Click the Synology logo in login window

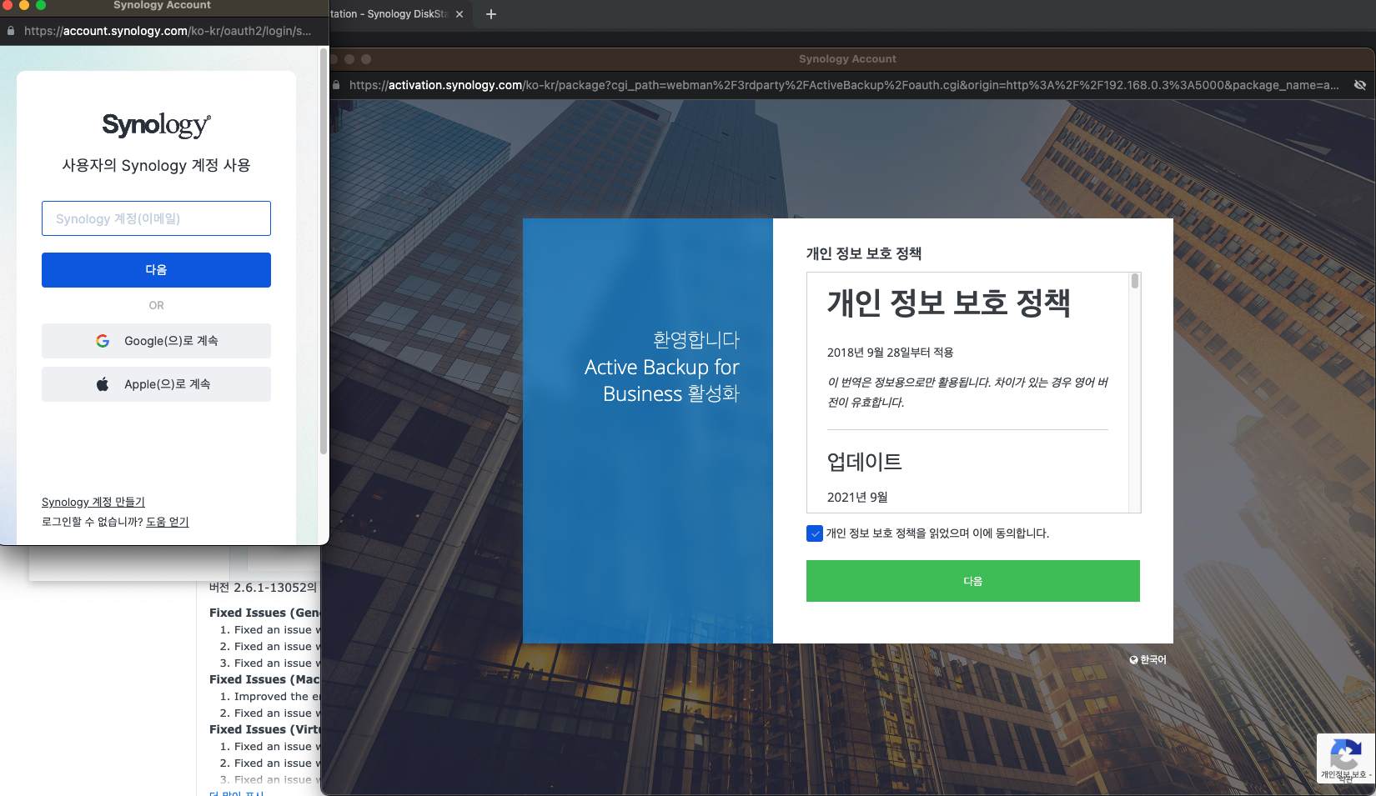pyautogui.click(x=156, y=125)
